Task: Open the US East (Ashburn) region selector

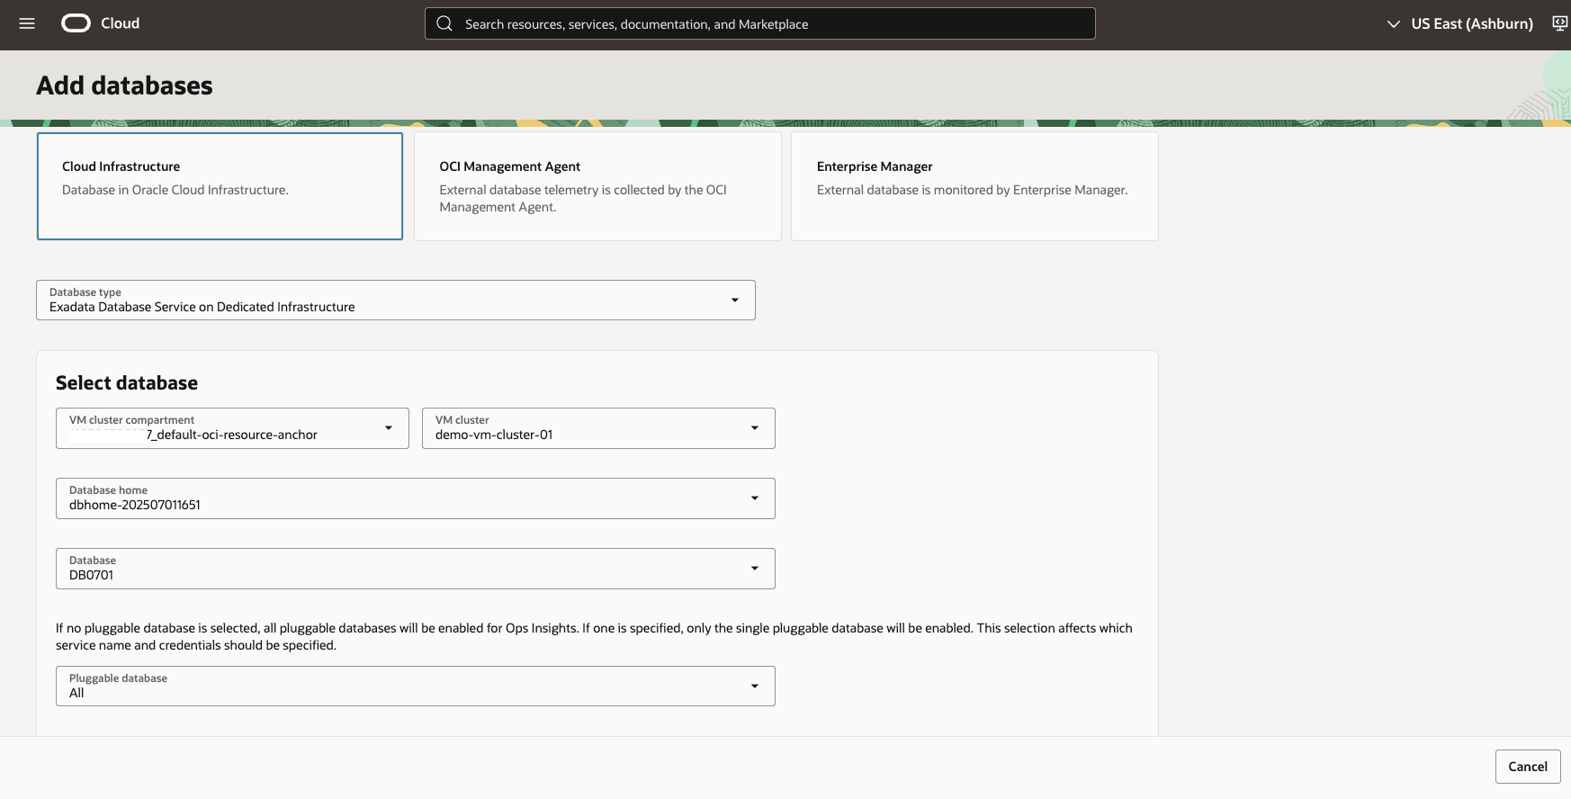Action: click(1459, 23)
